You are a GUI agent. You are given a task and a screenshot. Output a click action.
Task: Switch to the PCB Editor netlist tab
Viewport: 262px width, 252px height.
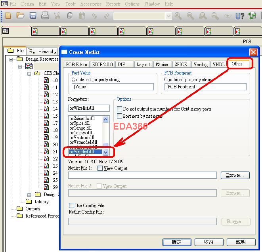pos(76,64)
